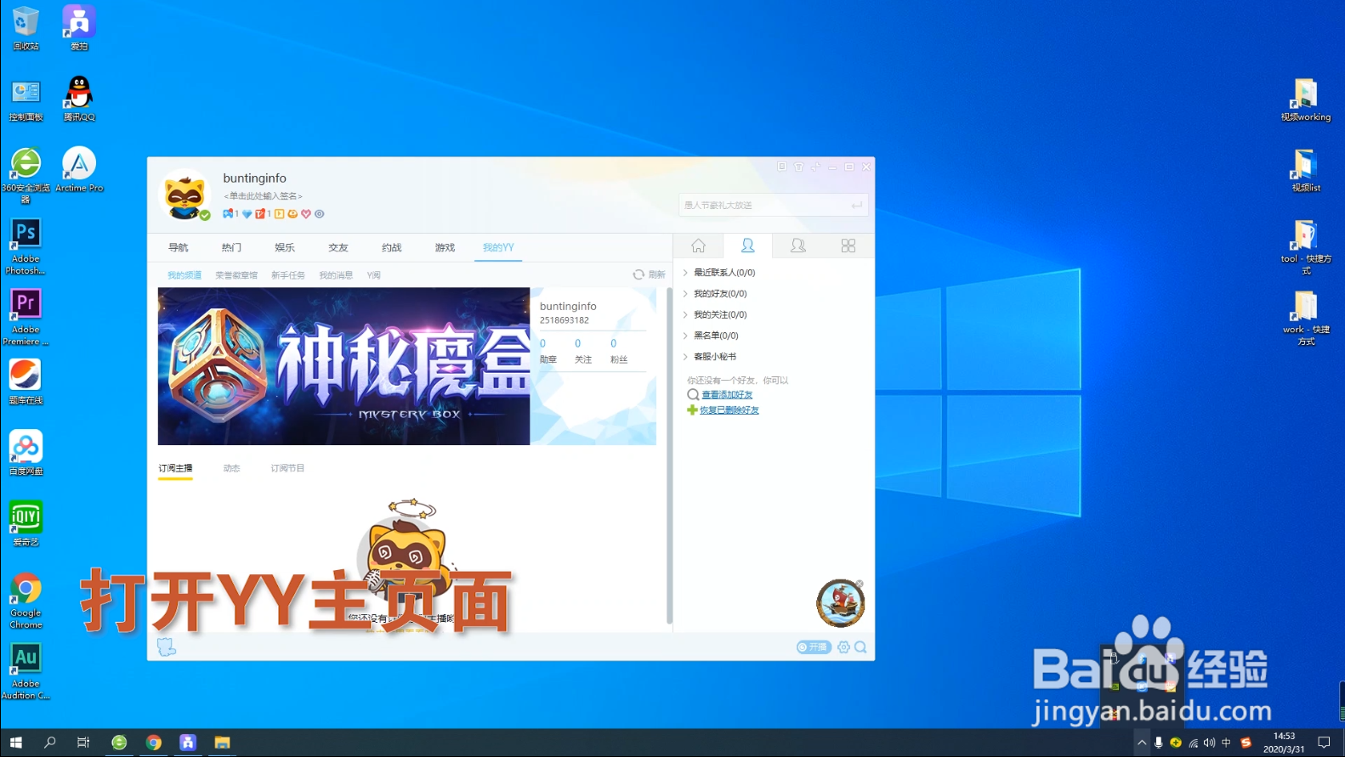Open Arctime Pro desktop icon
This screenshot has height=757, width=1345.
[x=79, y=169]
